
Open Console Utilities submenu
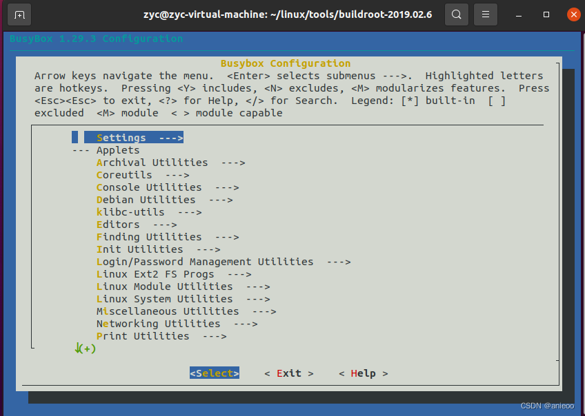pyautogui.click(x=168, y=187)
